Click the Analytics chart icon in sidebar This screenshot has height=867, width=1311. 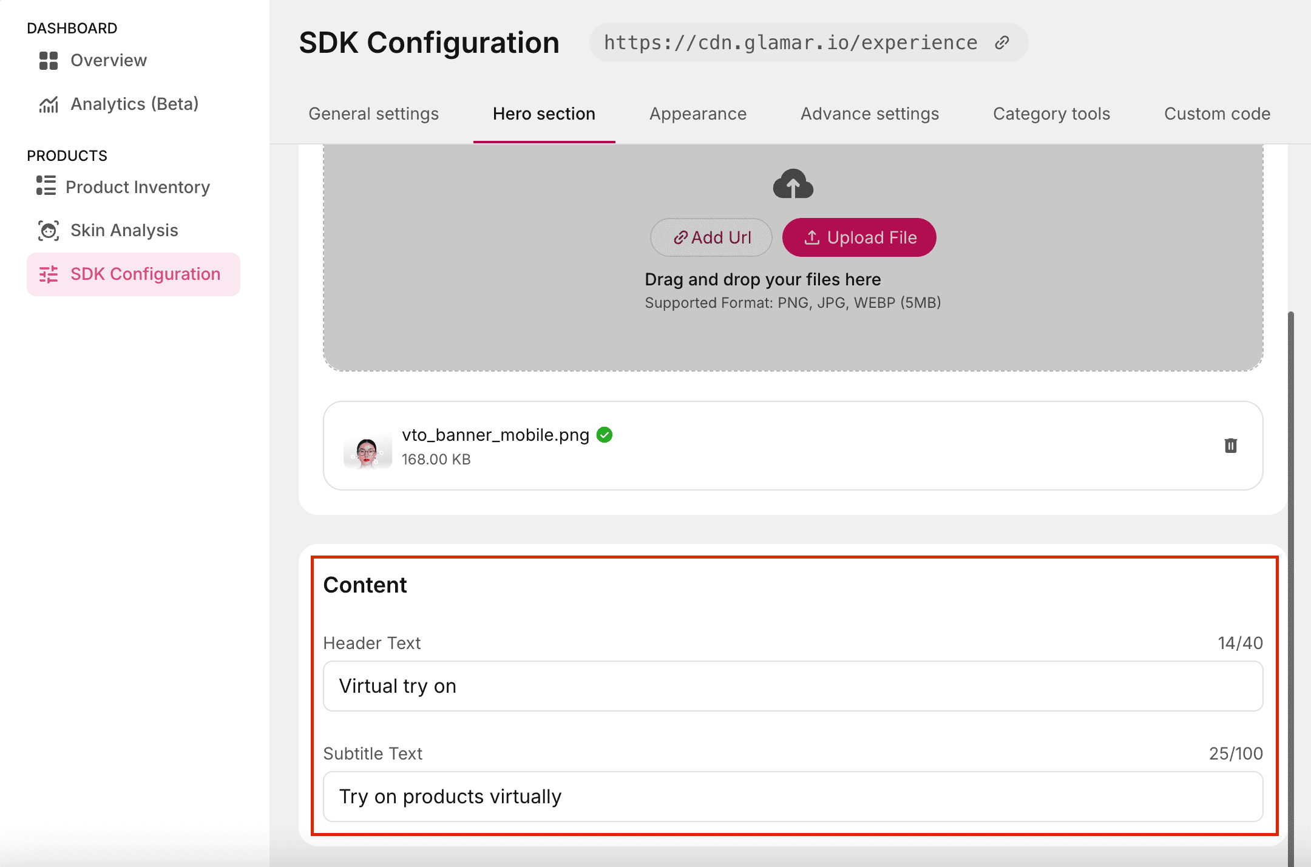point(49,104)
